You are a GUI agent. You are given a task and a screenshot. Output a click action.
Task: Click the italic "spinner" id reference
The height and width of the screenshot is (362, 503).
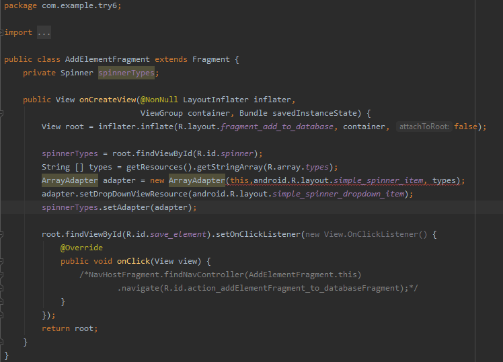[x=237, y=153]
